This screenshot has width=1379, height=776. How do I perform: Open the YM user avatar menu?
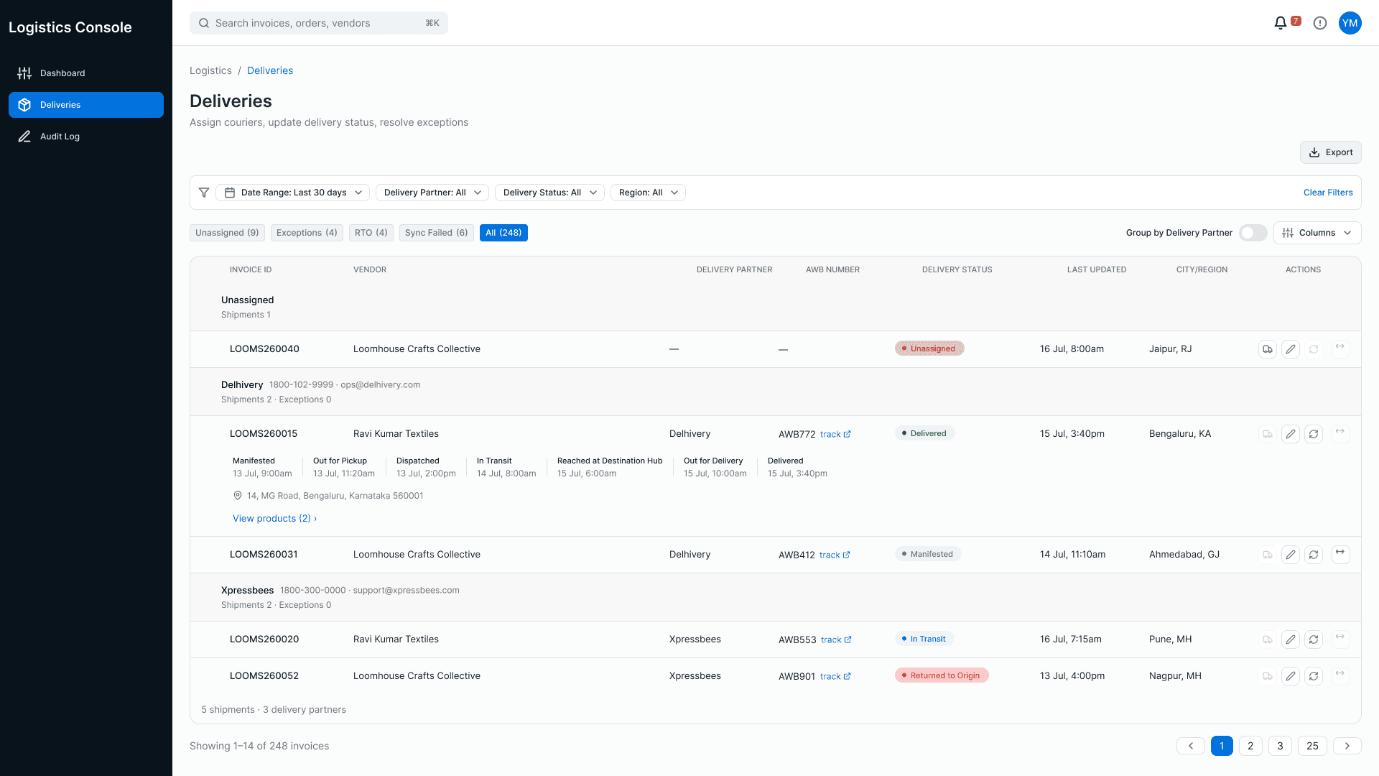(1350, 23)
